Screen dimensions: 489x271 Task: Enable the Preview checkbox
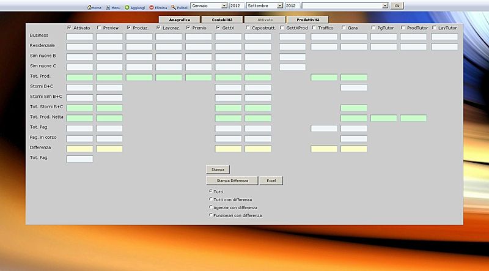(99, 28)
